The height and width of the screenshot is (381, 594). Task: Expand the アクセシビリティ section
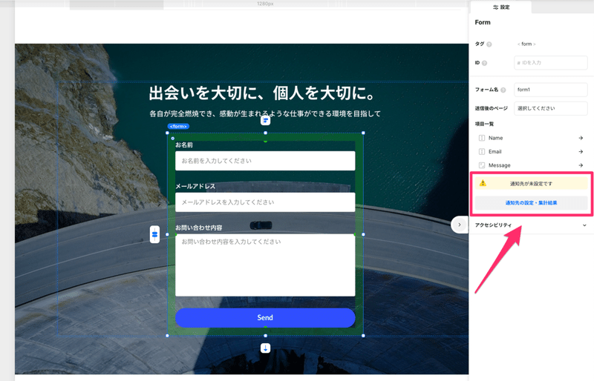pos(530,225)
